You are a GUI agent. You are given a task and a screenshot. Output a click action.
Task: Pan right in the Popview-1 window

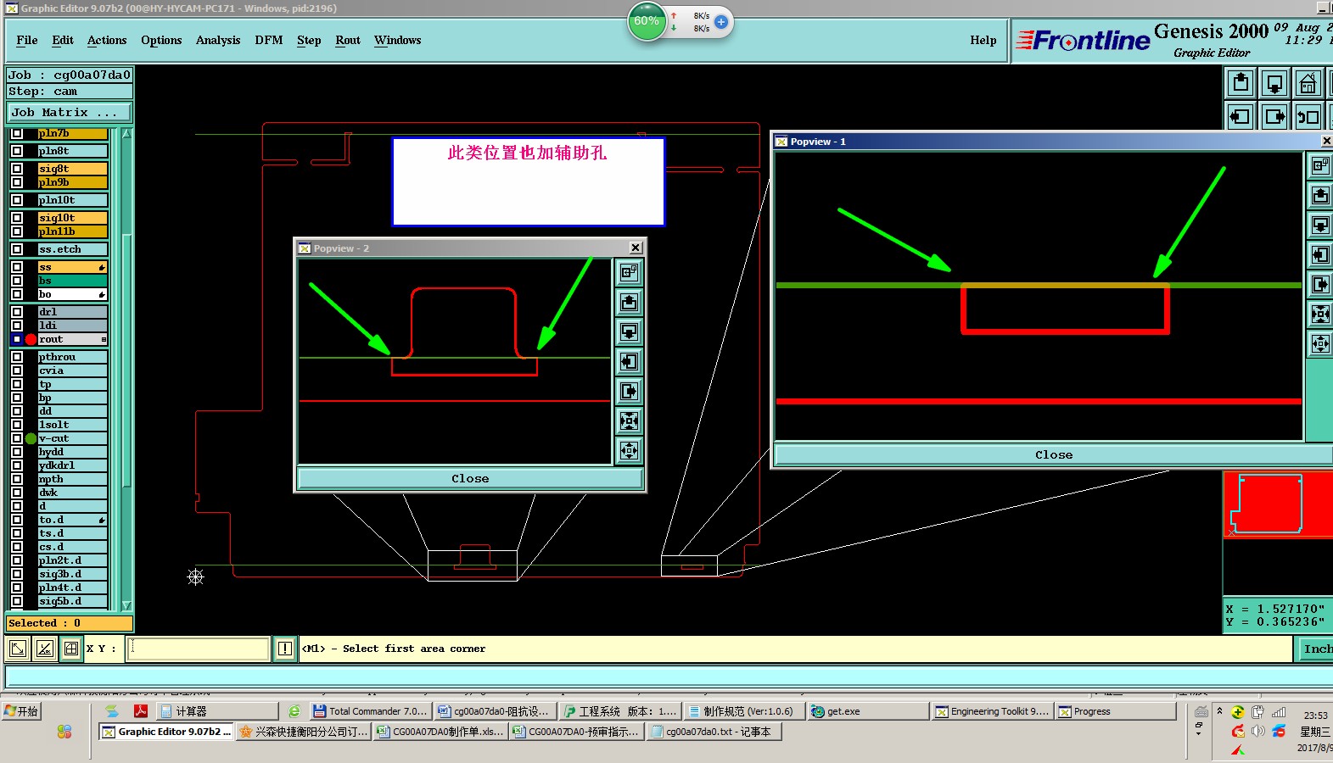click(x=1320, y=285)
